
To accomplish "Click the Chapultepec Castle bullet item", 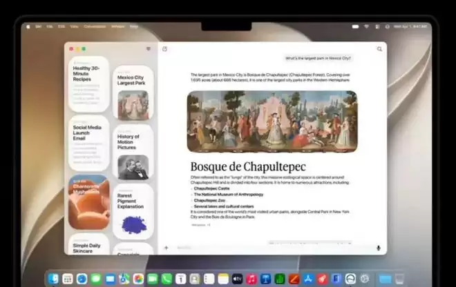I will tap(211, 188).
